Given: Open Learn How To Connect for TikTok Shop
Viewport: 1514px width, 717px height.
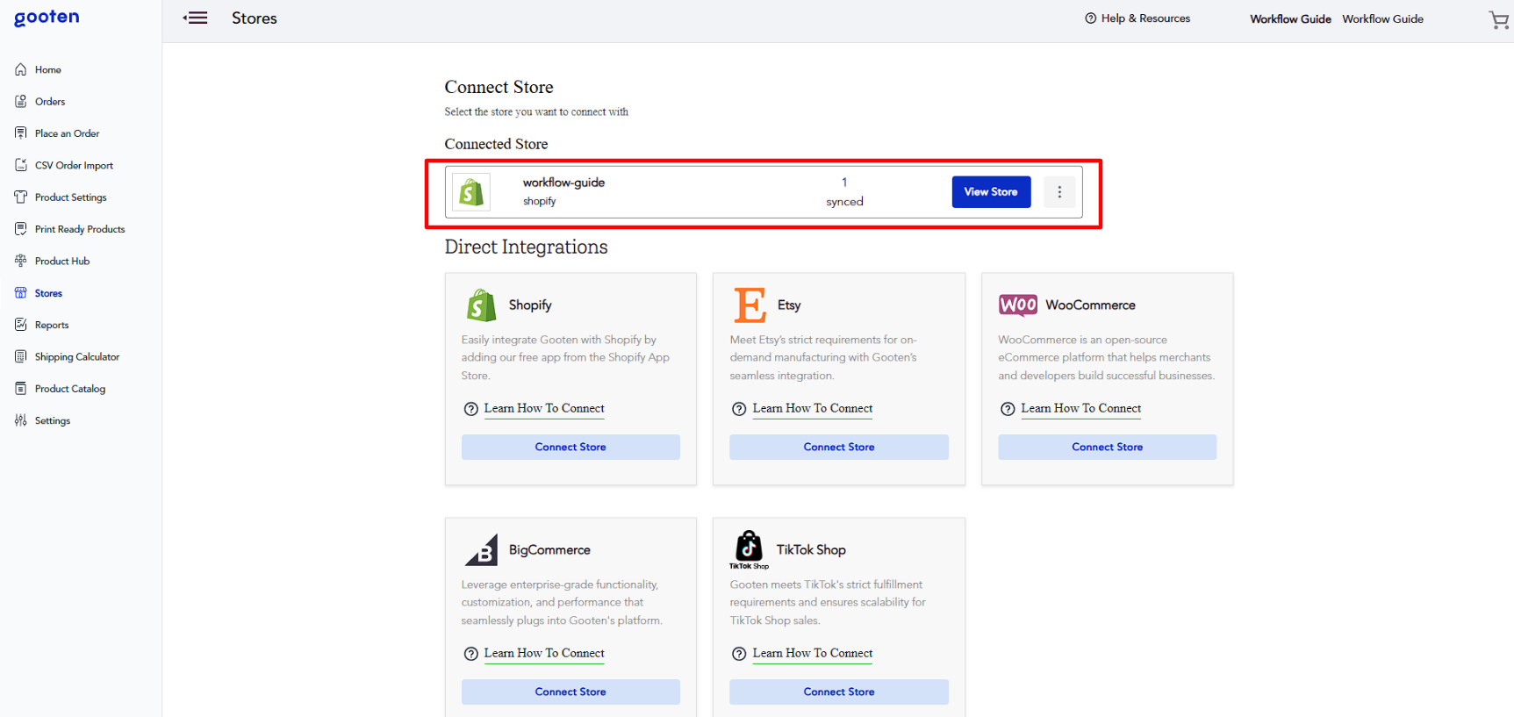Looking at the screenshot, I should pyautogui.click(x=812, y=654).
